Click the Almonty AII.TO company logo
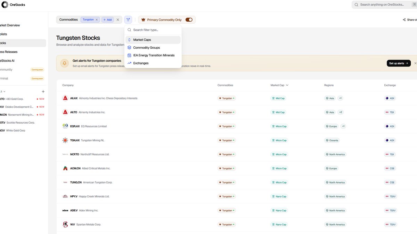The image size is (417, 234). 65,112
